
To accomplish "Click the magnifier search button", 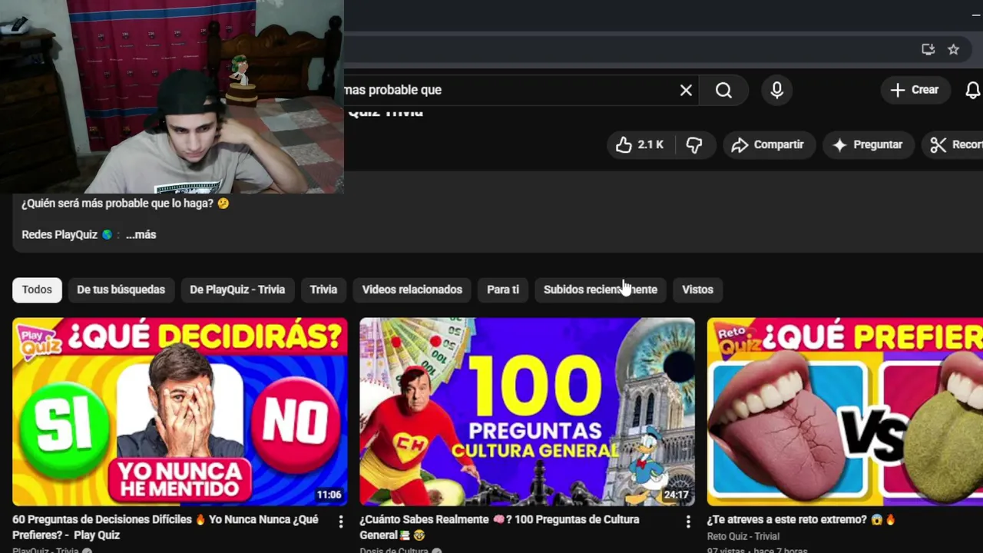I will coord(723,91).
